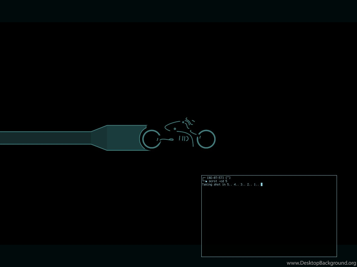Click the "Taking shot in 5.. 4.. 3.. 2.. 1.." output line

(230, 184)
